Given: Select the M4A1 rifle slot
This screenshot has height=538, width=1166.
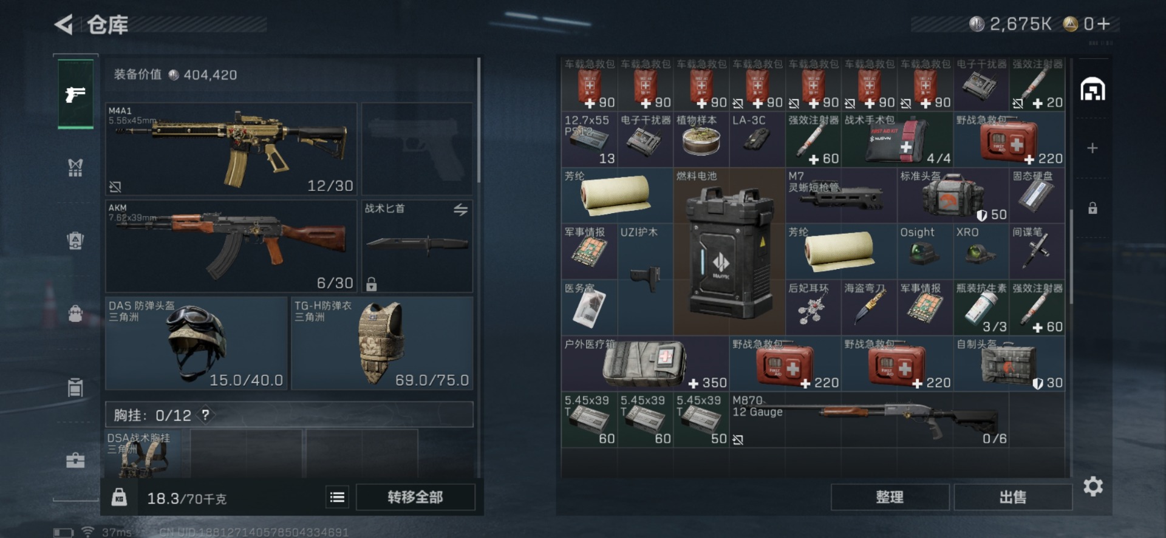Looking at the screenshot, I should point(231,149).
